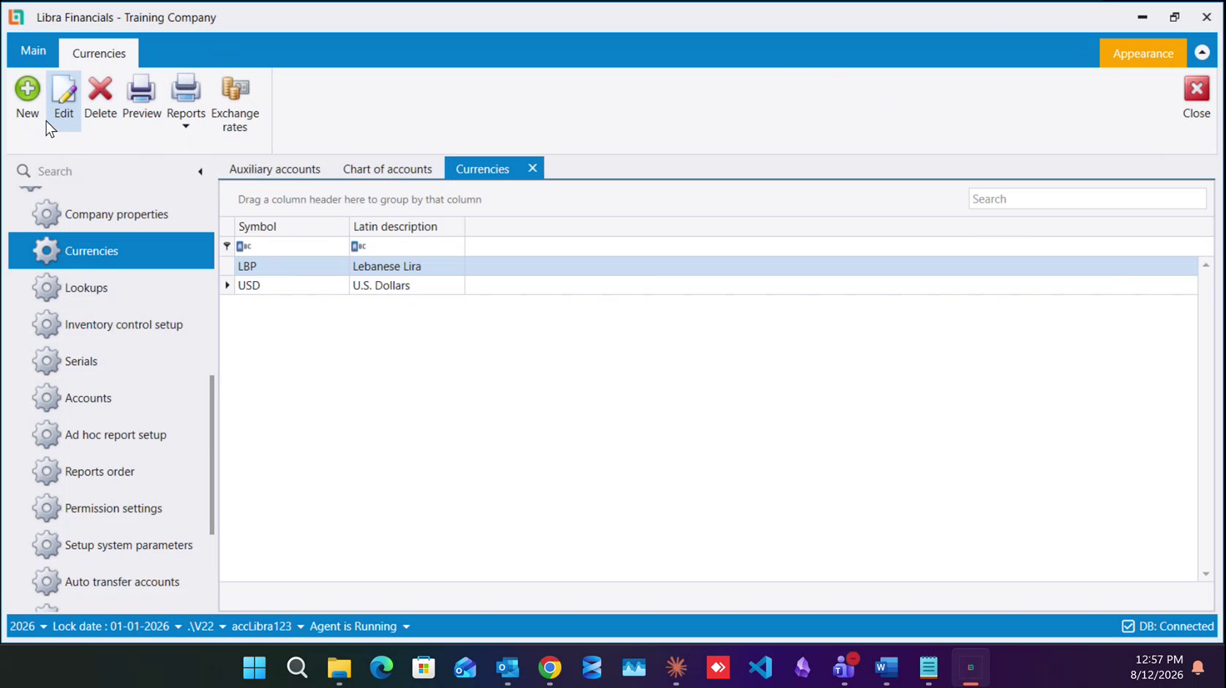The width and height of the screenshot is (1226, 688).
Task: Click the Appearance button
Action: point(1143,53)
